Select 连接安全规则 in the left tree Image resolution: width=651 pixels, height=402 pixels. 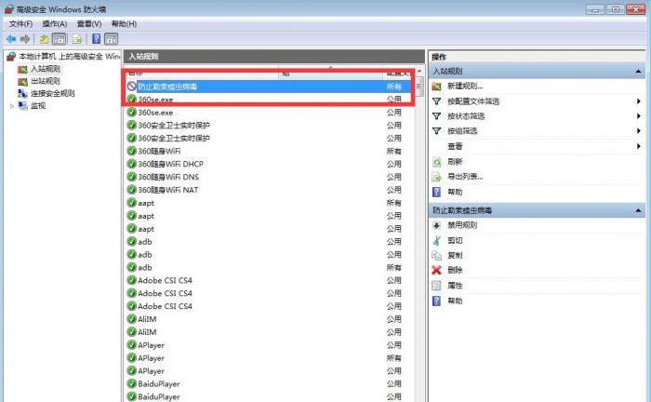click(x=53, y=93)
